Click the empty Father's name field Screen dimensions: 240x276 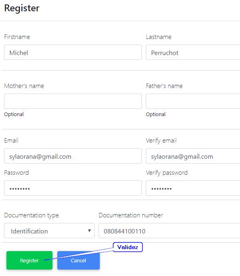pos(193,101)
